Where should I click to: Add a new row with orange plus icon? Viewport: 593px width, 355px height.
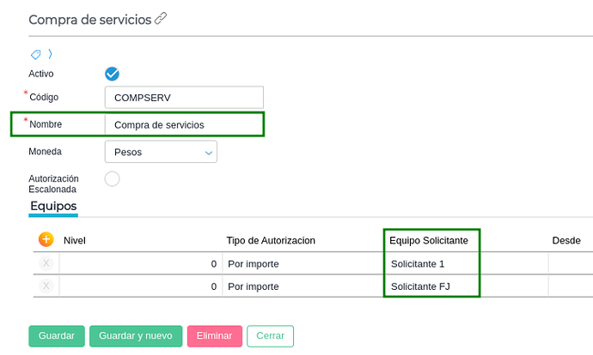(x=46, y=240)
